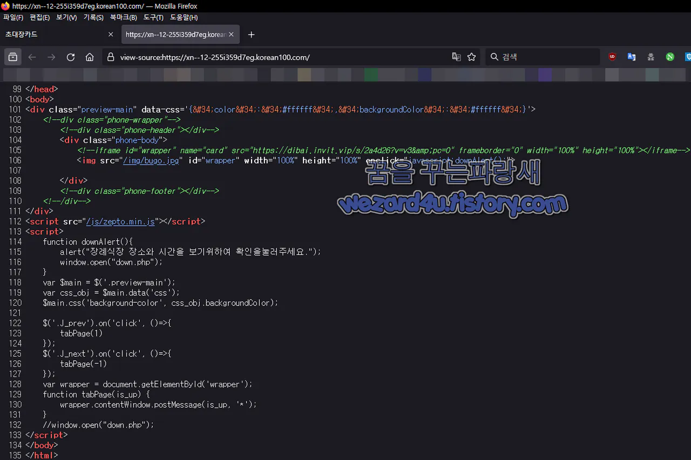Open the zepto.min.js source link
This screenshot has width=691, height=460.
[120, 221]
